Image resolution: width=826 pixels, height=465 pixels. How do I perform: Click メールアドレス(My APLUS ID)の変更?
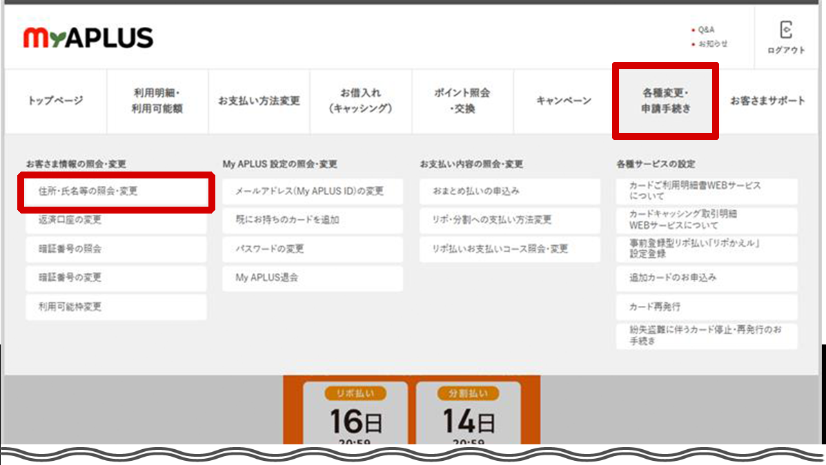pos(312,192)
